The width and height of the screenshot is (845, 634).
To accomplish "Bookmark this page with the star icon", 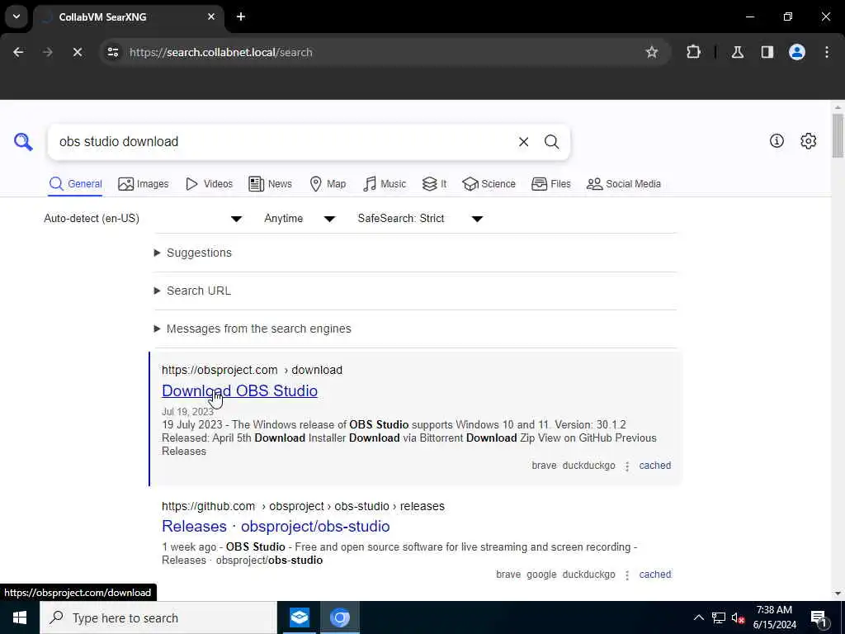I will tap(652, 52).
